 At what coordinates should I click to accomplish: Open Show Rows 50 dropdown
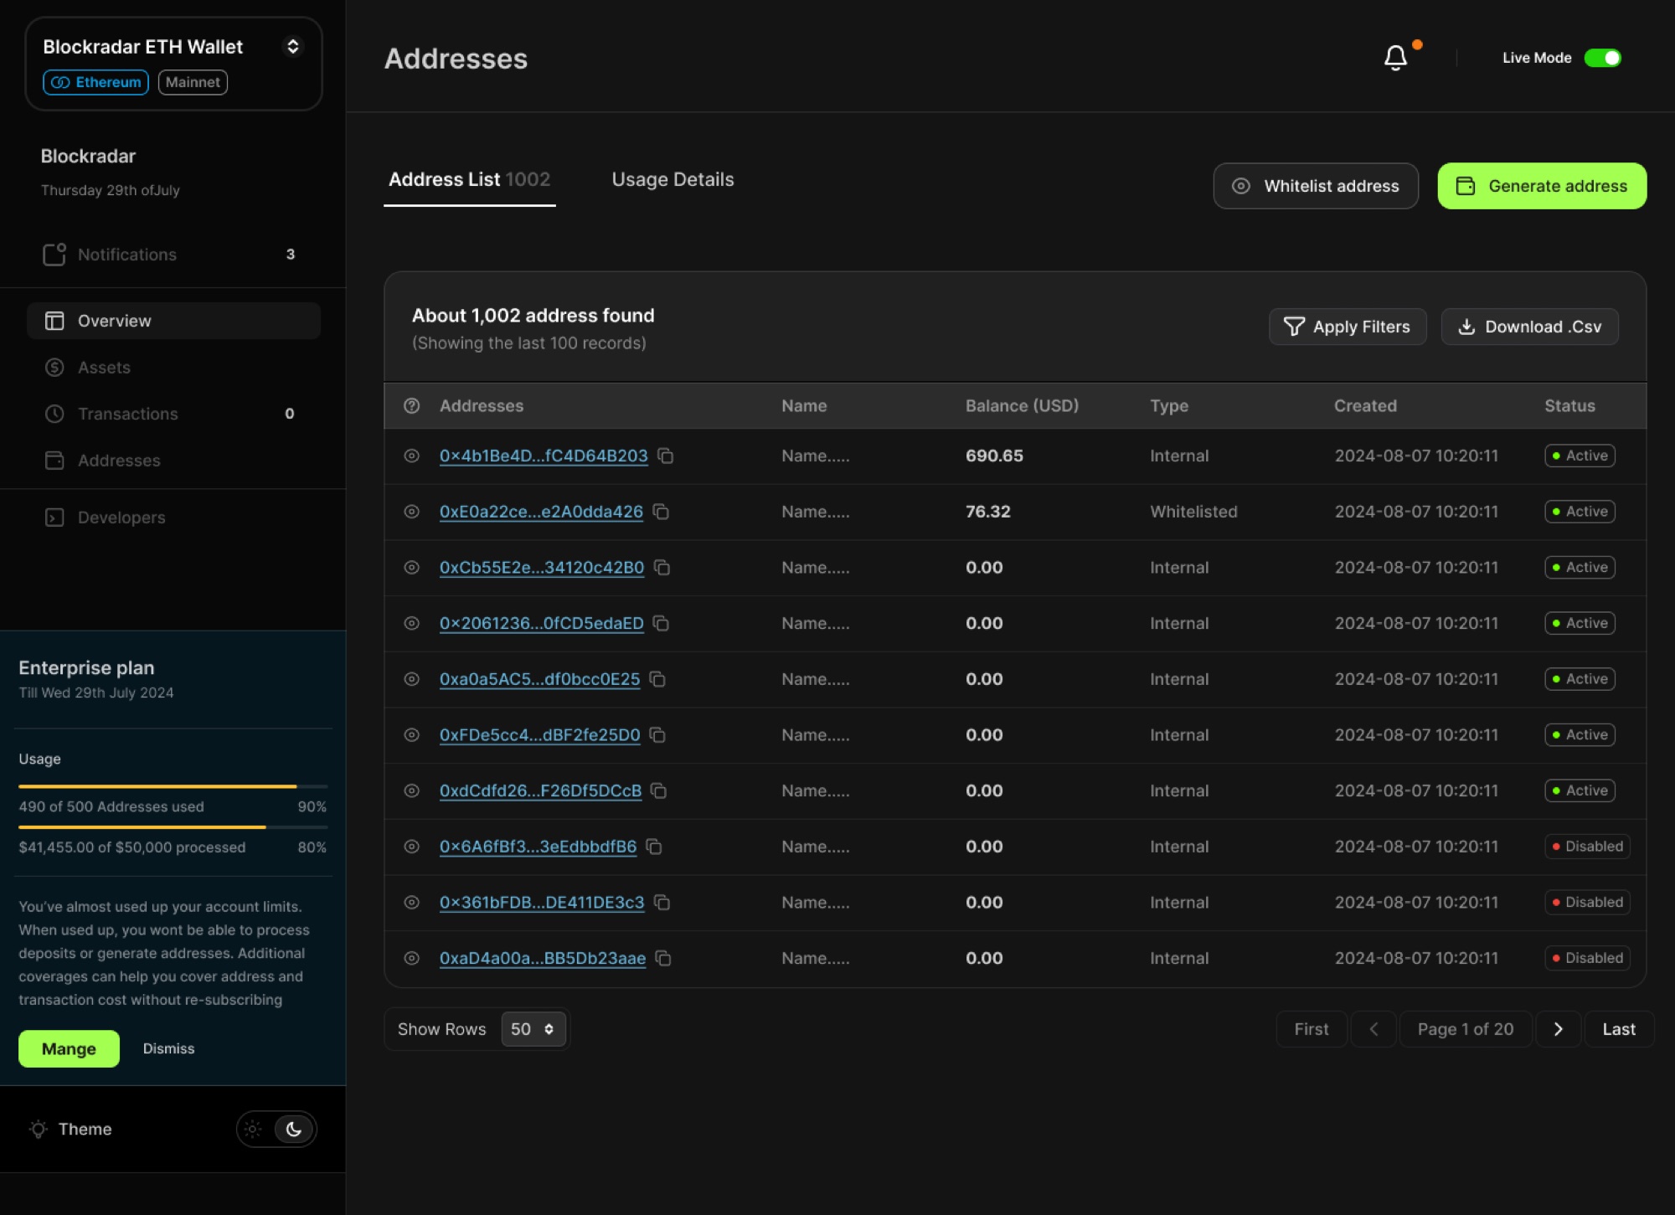tap(533, 1029)
